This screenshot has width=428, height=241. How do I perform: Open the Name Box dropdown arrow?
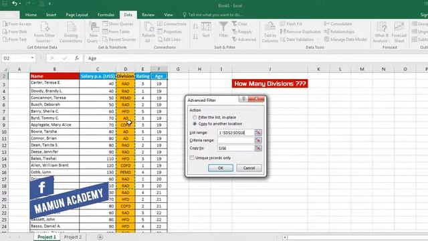pos(32,58)
